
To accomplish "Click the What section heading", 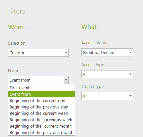I will pyautogui.click(x=89, y=27).
